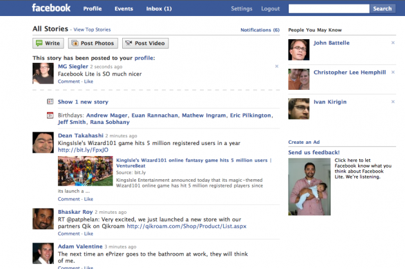
Task: Click Dean Takahashi's profile photo
Action: pyautogui.click(x=43, y=143)
